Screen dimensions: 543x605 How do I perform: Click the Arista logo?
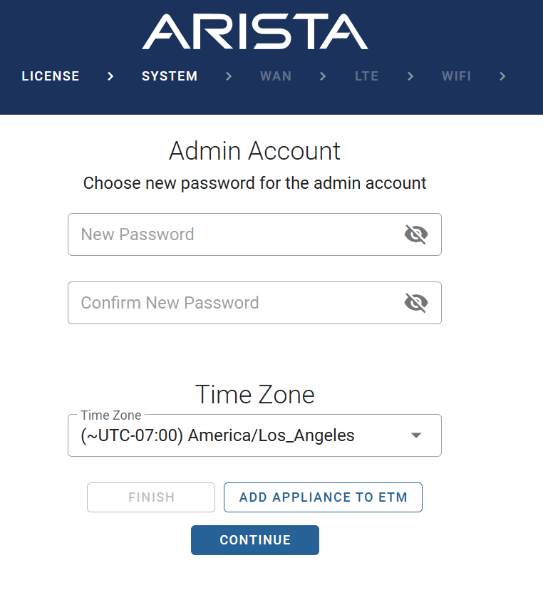click(254, 32)
